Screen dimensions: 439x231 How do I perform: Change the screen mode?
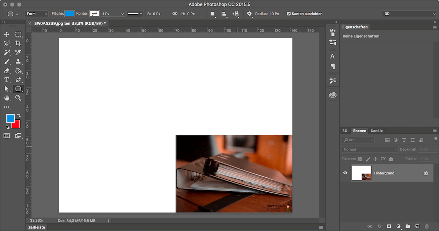pyautogui.click(x=18, y=135)
